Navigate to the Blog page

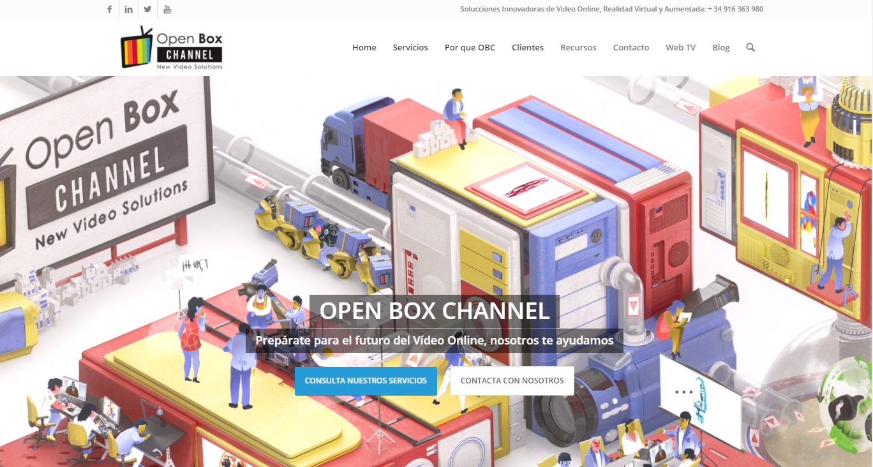coord(721,47)
